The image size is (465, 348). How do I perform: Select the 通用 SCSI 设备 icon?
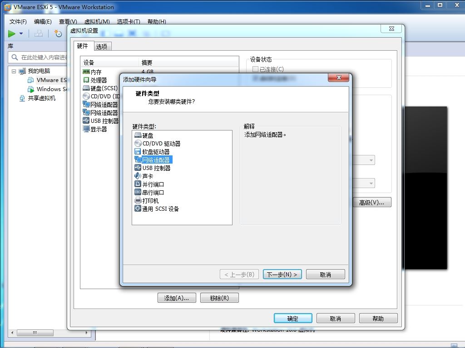click(x=138, y=208)
